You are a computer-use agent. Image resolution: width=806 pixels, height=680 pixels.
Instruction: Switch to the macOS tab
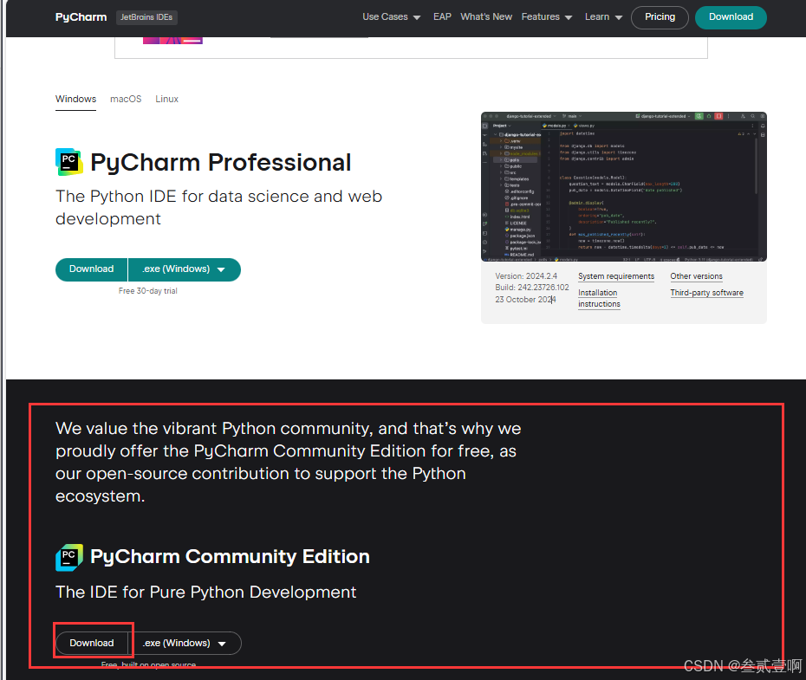coord(126,99)
